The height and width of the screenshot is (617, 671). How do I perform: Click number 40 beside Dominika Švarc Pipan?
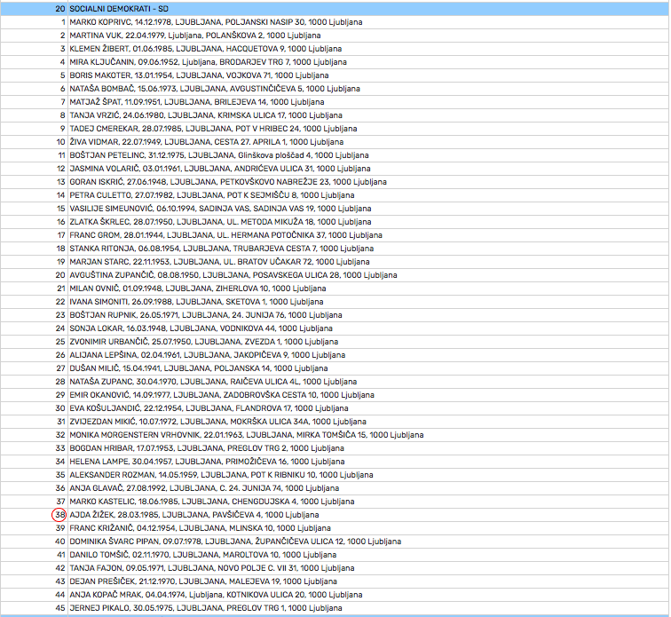coord(59,542)
